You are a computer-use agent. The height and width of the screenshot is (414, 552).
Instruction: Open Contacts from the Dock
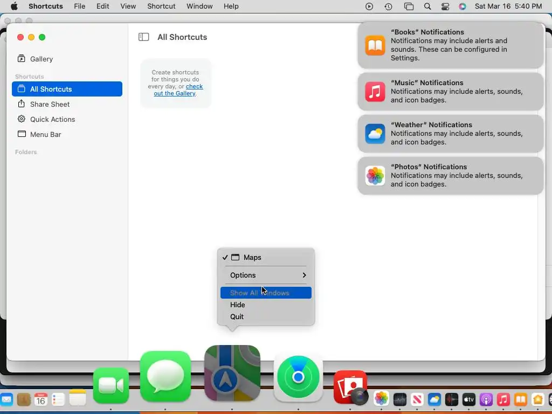point(24,399)
